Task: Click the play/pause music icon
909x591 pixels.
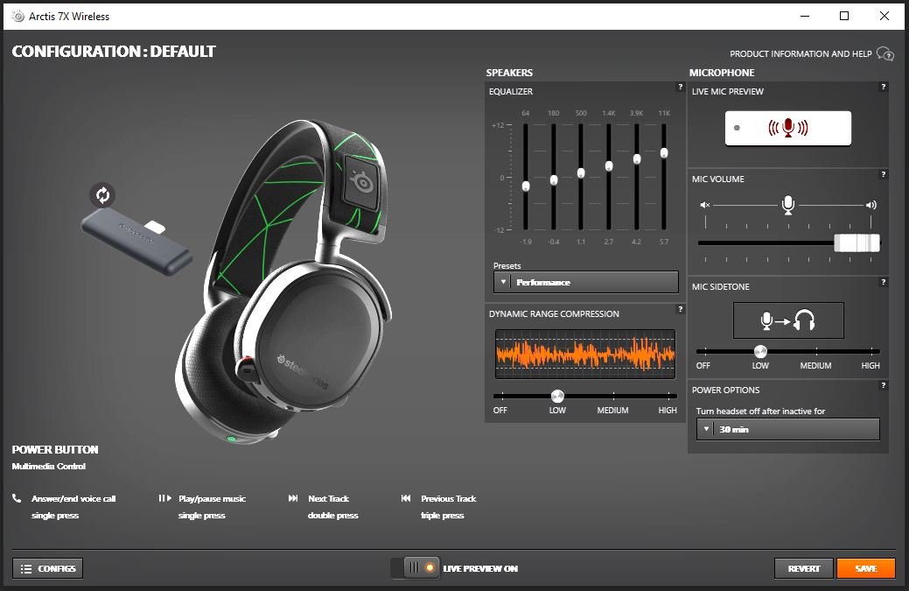Action: 164,498
